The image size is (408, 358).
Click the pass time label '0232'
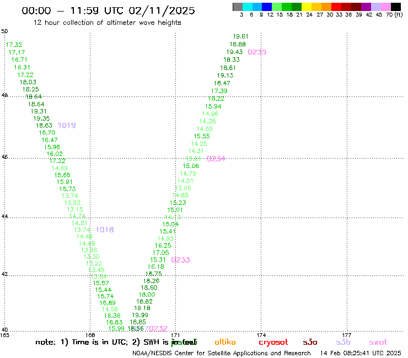click(158, 329)
